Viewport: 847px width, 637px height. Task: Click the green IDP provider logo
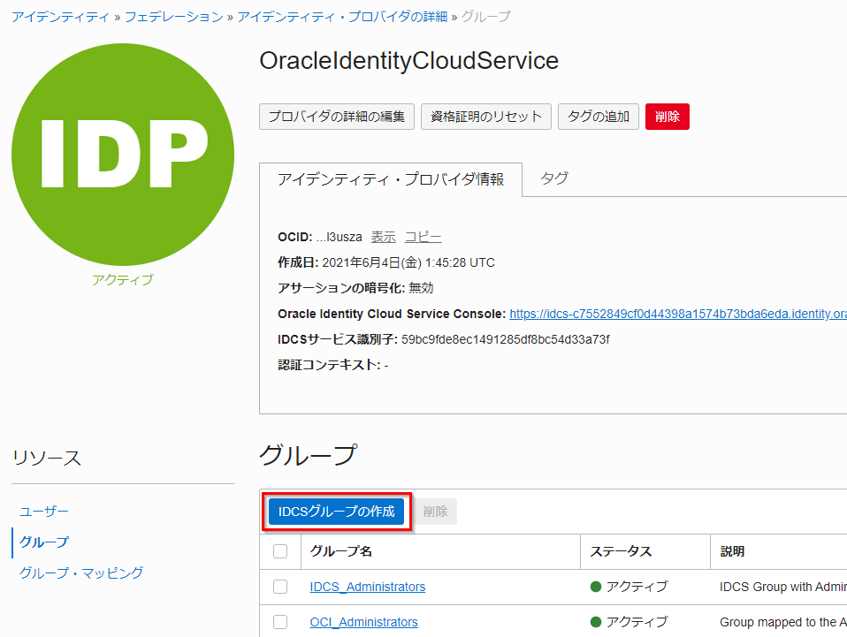coord(123,155)
